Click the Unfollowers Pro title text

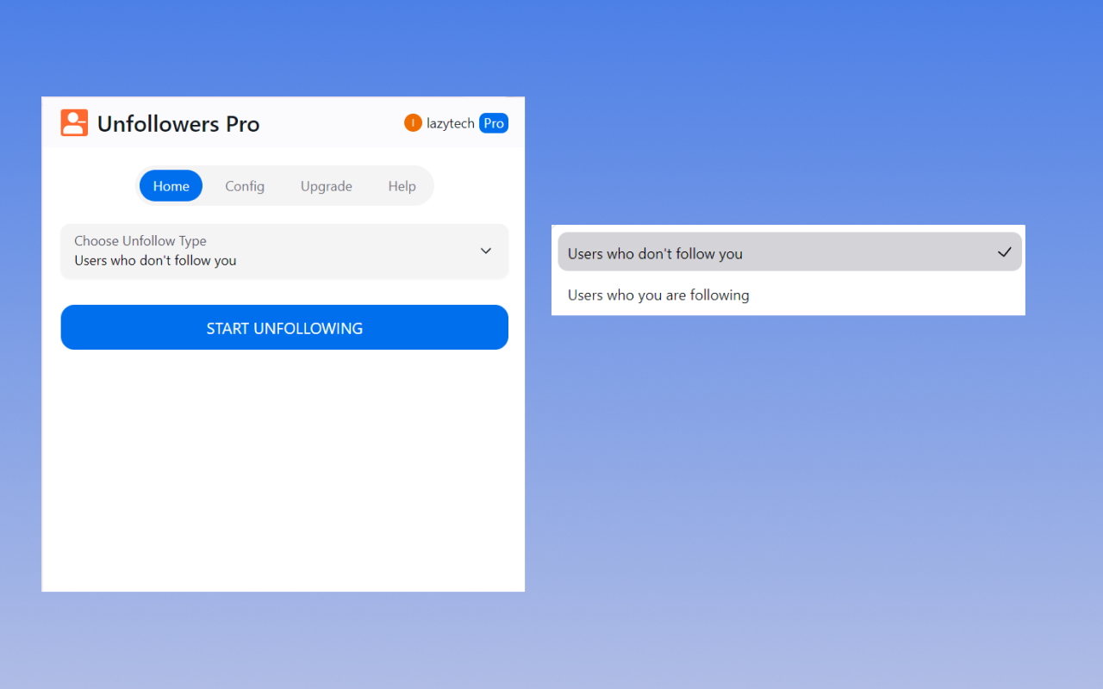pyautogui.click(x=178, y=124)
